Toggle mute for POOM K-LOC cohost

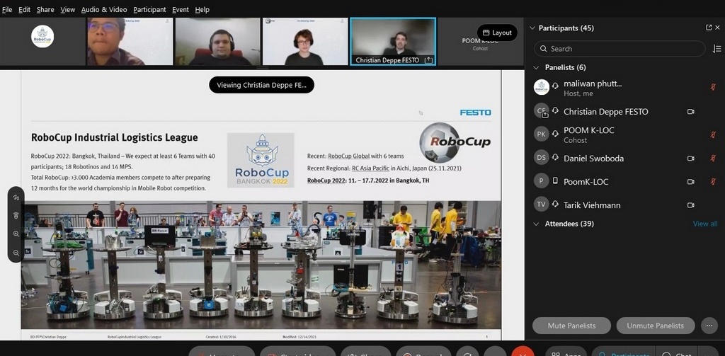(x=713, y=134)
